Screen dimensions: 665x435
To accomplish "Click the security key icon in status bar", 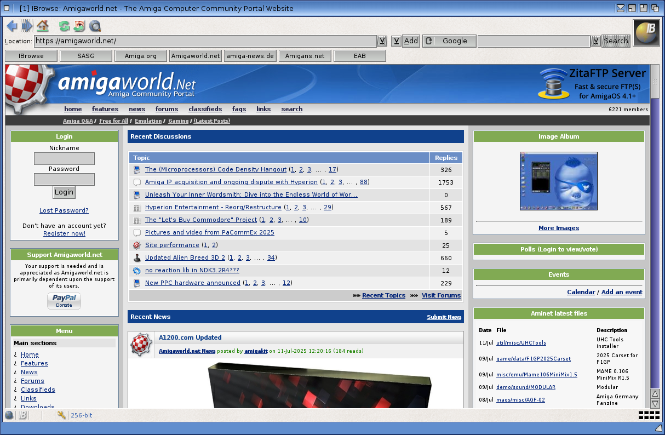I will 61,415.
